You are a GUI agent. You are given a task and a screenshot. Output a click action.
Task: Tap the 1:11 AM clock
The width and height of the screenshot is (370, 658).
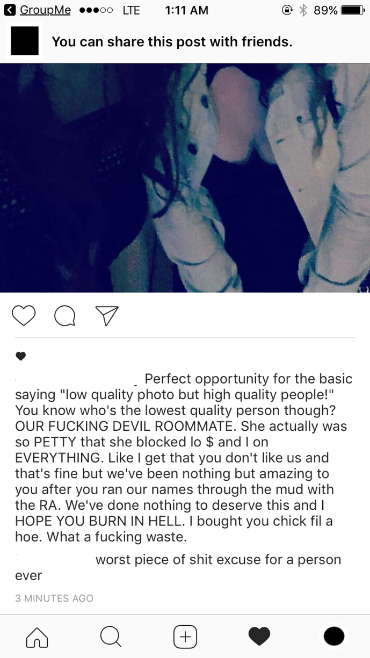tap(186, 10)
